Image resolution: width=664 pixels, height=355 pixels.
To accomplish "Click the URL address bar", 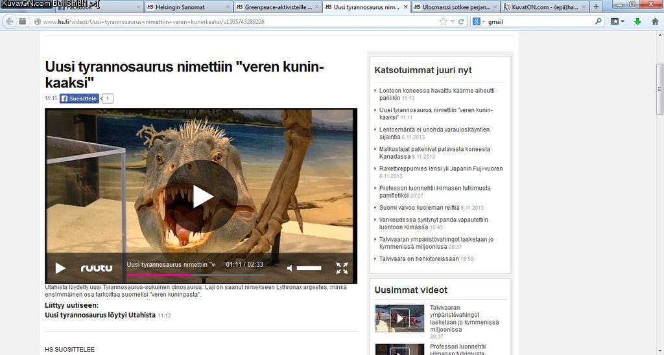I will coord(233,21).
